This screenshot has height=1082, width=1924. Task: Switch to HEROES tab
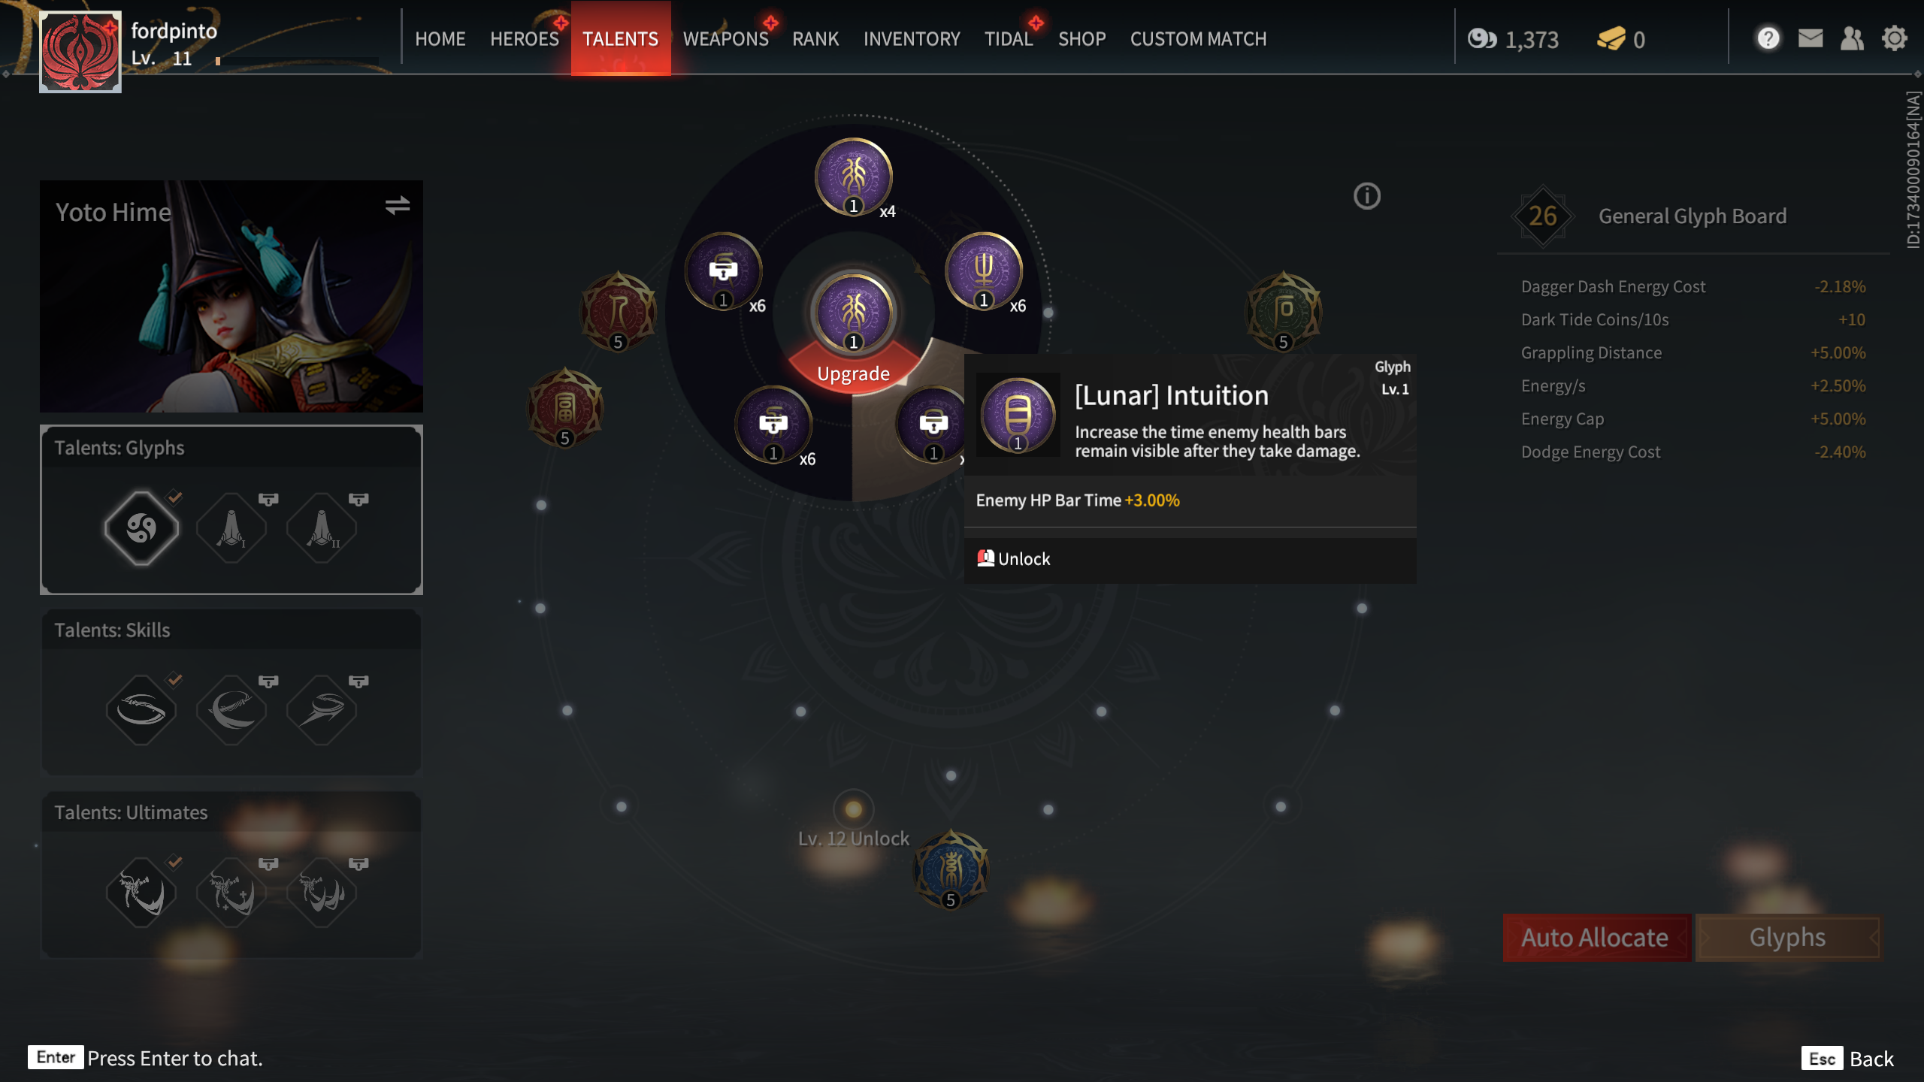click(x=525, y=38)
